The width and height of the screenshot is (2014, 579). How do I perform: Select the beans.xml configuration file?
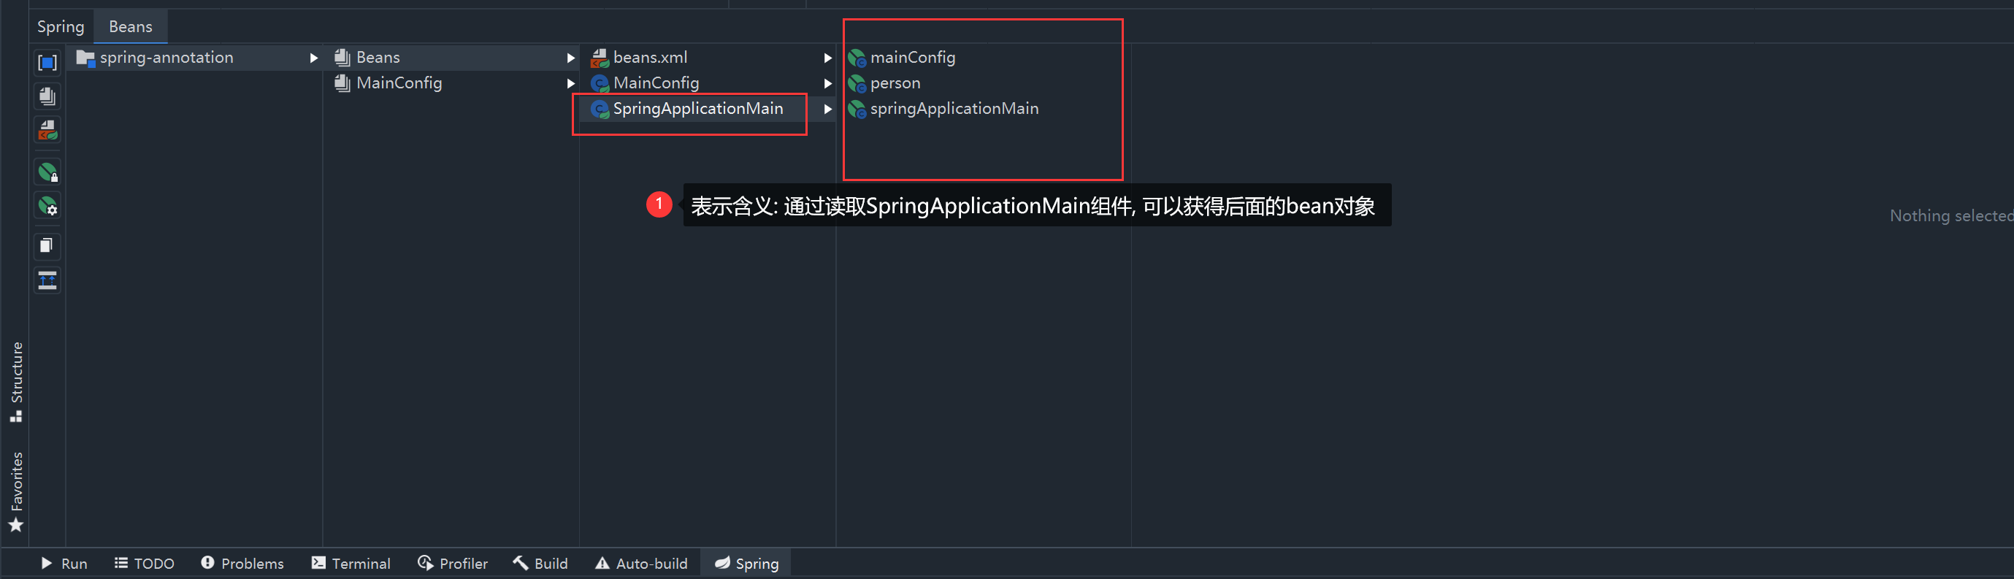708,58
